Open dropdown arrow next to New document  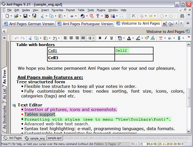11,16
